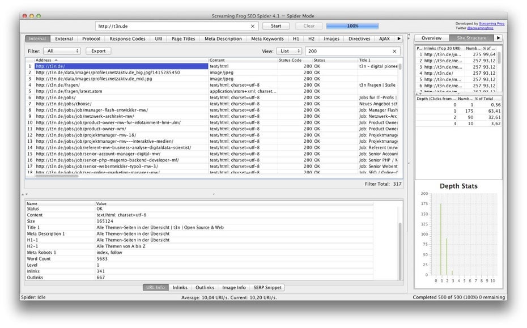527x328 pixels.
Task: Open the AJAX tab
Action: pyautogui.click(x=385, y=39)
